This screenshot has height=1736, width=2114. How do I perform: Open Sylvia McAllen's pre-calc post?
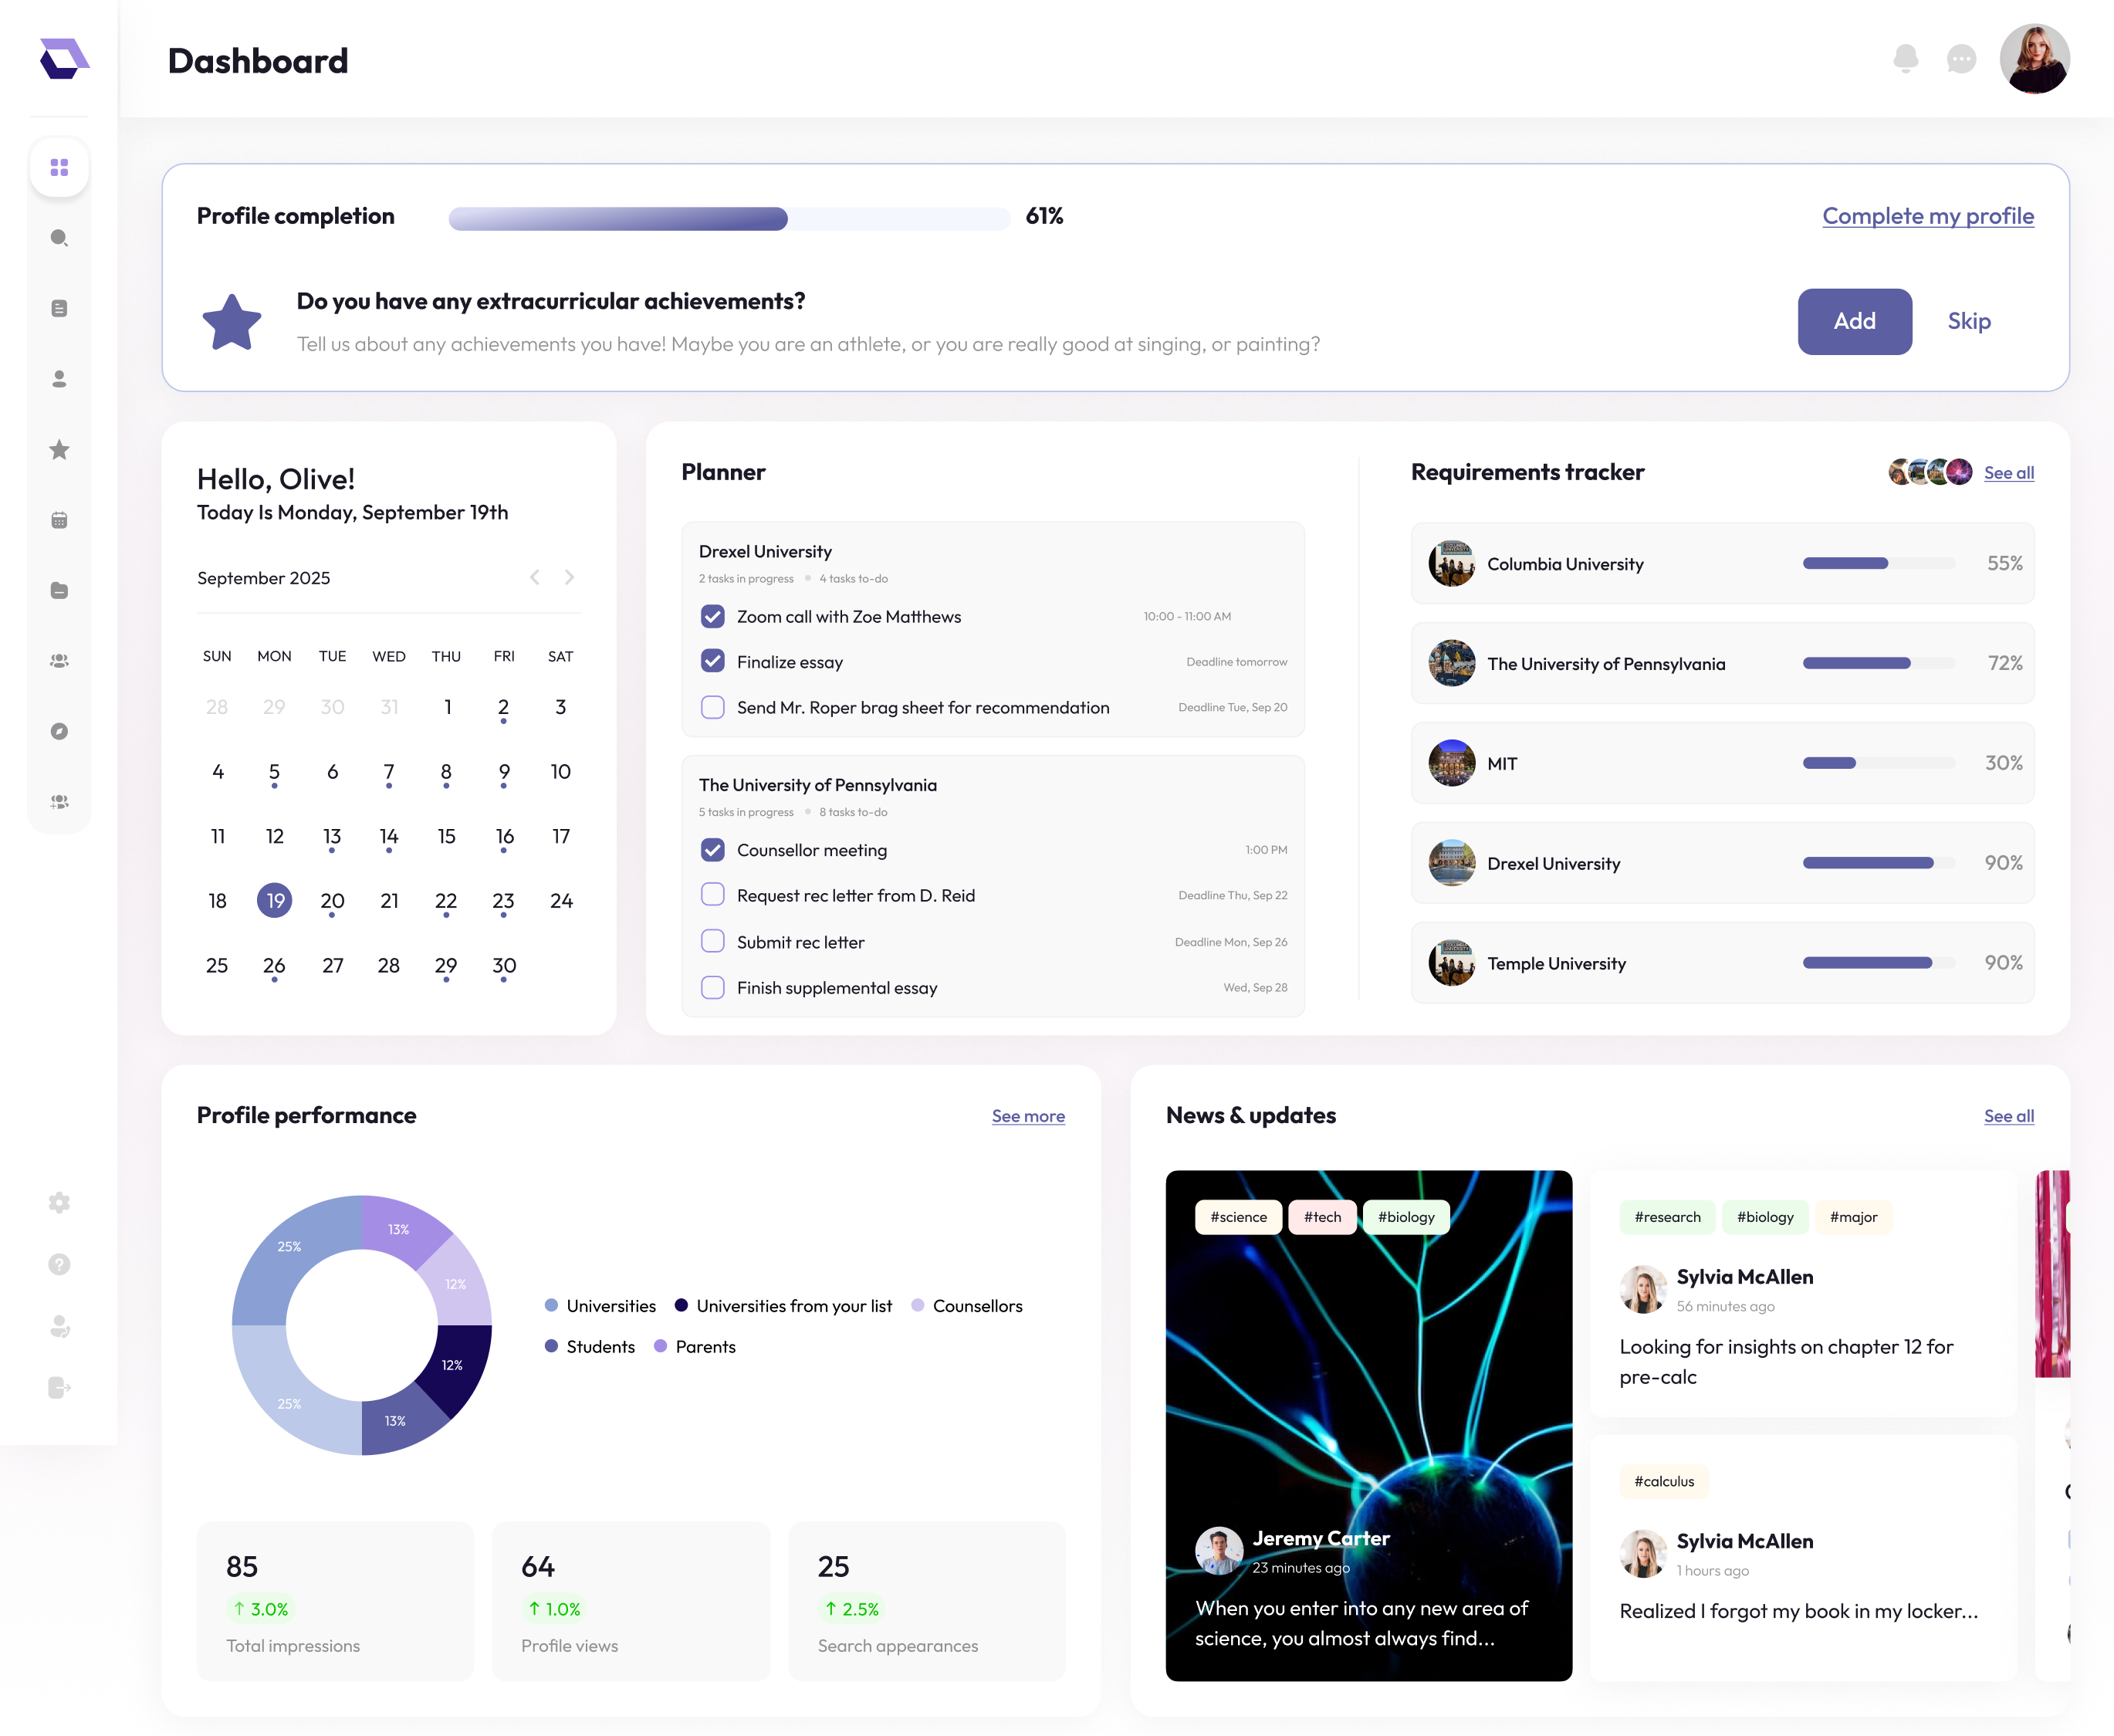click(1803, 1293)
